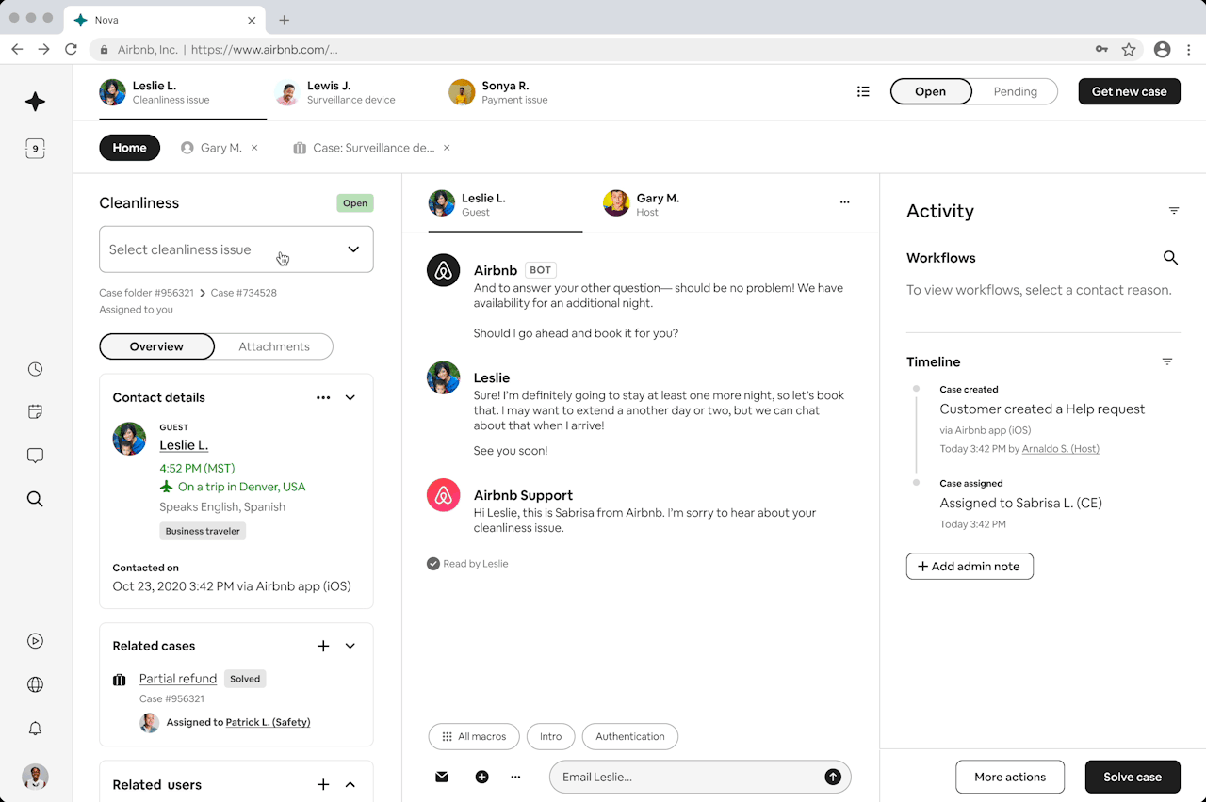The height and width of the screenshot is (802, 1206).
Task: Open notifications bell in sidebar
Action: [35, 729]
